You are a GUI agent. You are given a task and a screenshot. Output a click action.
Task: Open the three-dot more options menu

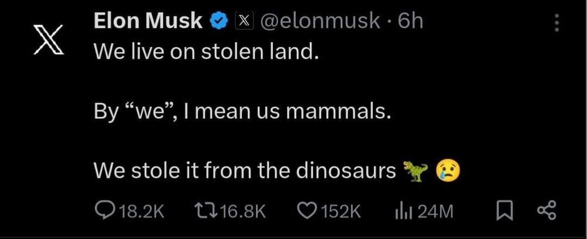556,23
